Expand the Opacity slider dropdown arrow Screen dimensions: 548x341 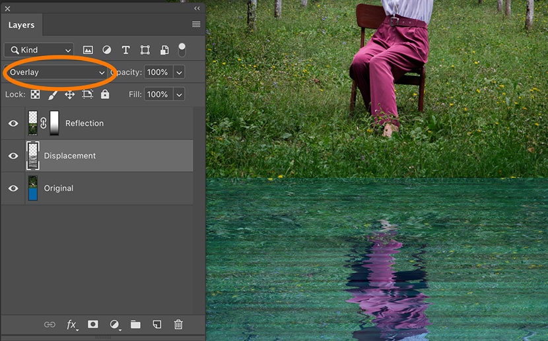pos(179,72)
